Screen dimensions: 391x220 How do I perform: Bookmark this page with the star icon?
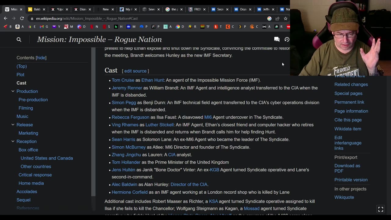(286, 18)
